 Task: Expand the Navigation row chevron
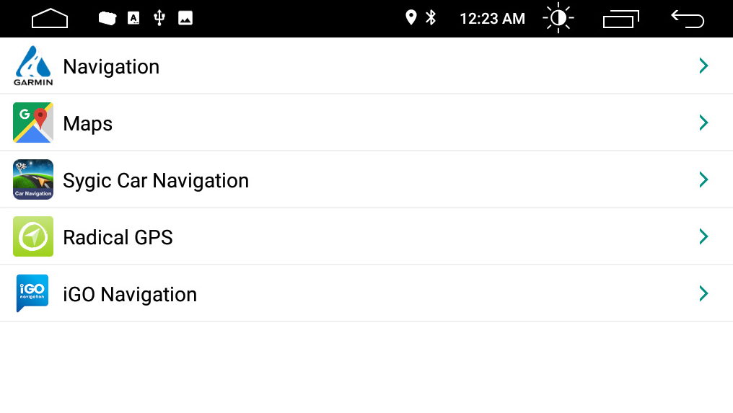tap(703, 66)
